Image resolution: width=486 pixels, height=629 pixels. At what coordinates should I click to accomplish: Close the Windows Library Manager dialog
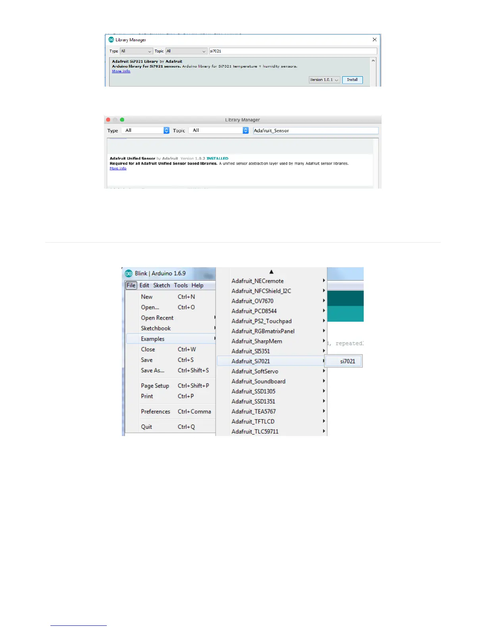(374, 40)
